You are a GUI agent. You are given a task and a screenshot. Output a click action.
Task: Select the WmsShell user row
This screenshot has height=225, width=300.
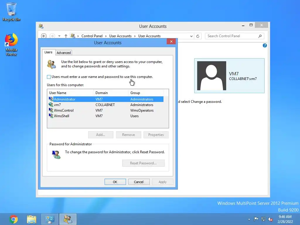click(105, 116)
